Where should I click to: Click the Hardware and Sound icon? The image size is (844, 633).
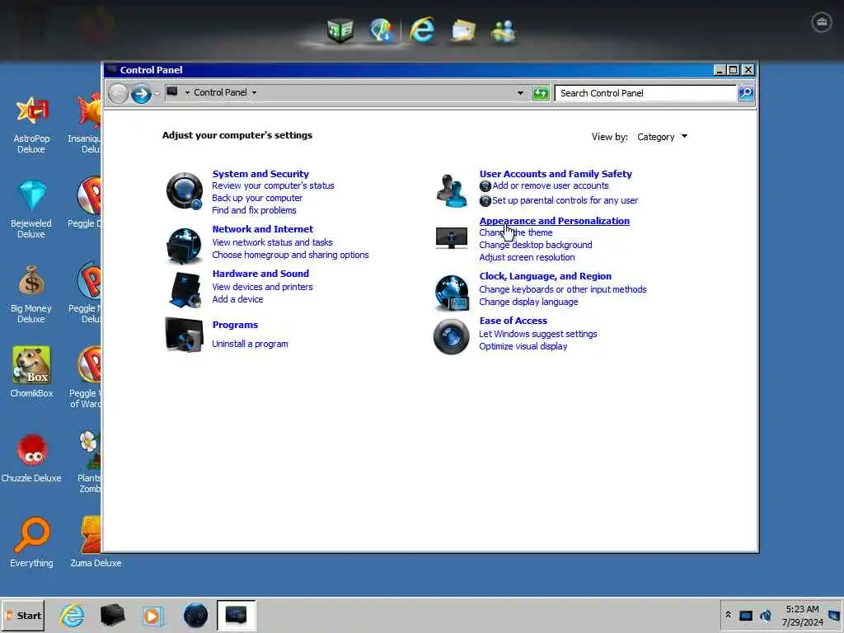[x=185, y=289]
